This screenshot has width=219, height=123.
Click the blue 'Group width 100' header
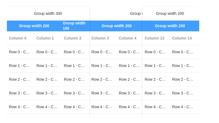tap(76, 26)
